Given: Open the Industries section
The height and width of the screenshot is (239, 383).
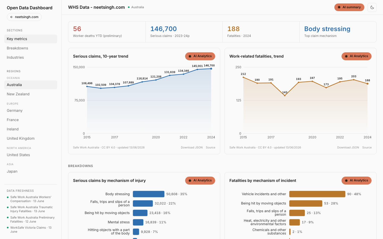Looking at the screenshot, I should pos(31,57).
